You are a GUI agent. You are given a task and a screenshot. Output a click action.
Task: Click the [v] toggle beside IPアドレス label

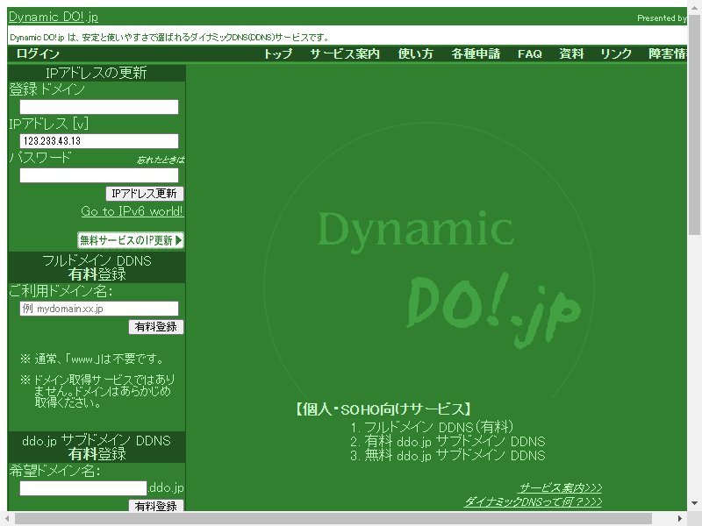pos(81,124)
